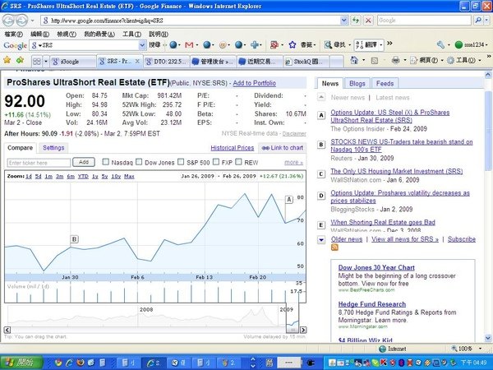Toggle the Nasdaq comparison checkbox
Viewport: 493px width, 370px height.
pos(106,162)
